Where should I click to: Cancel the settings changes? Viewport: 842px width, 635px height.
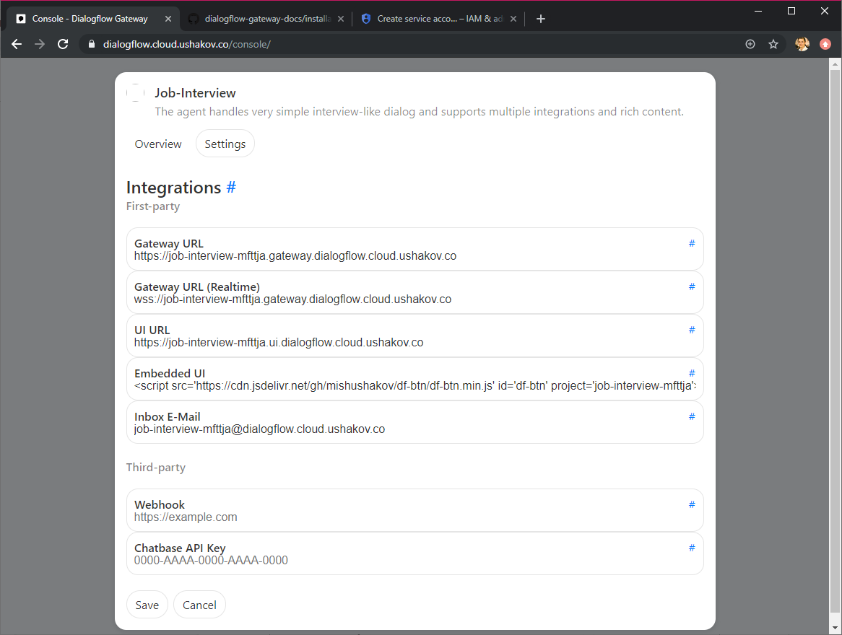[x=199, y=605]
